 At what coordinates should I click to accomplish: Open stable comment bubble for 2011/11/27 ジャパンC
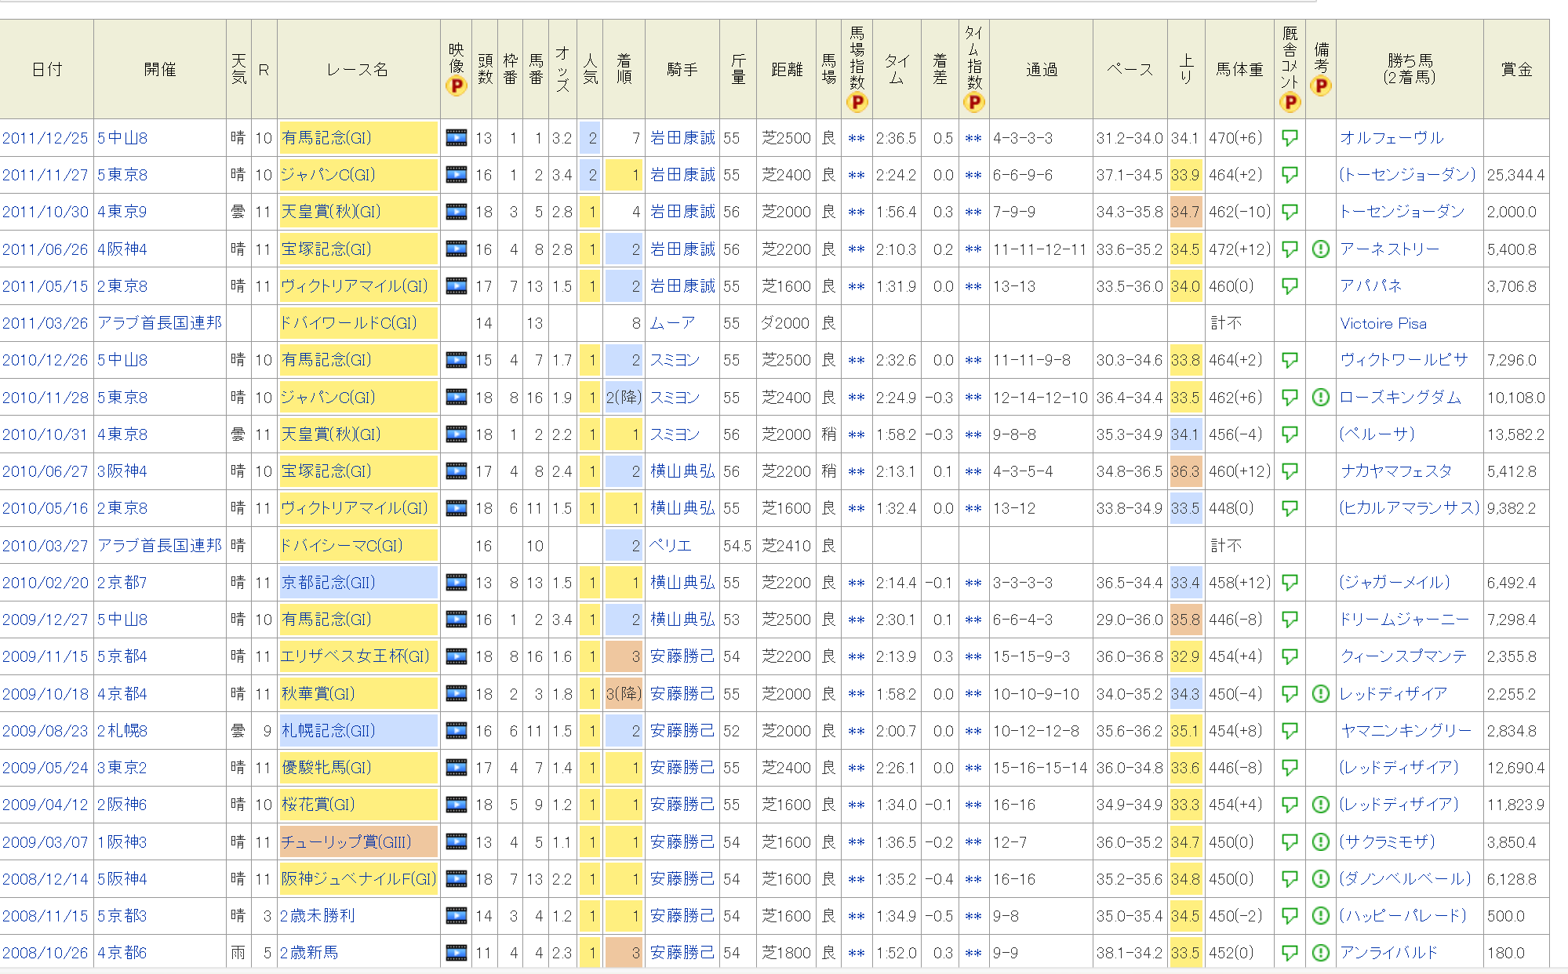click(x=1290, y=175)
